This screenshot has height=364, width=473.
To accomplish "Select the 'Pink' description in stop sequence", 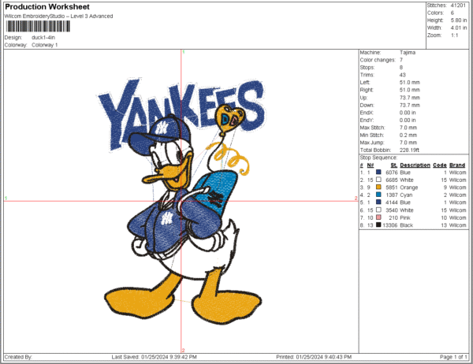I will click(x=405, y=217).
